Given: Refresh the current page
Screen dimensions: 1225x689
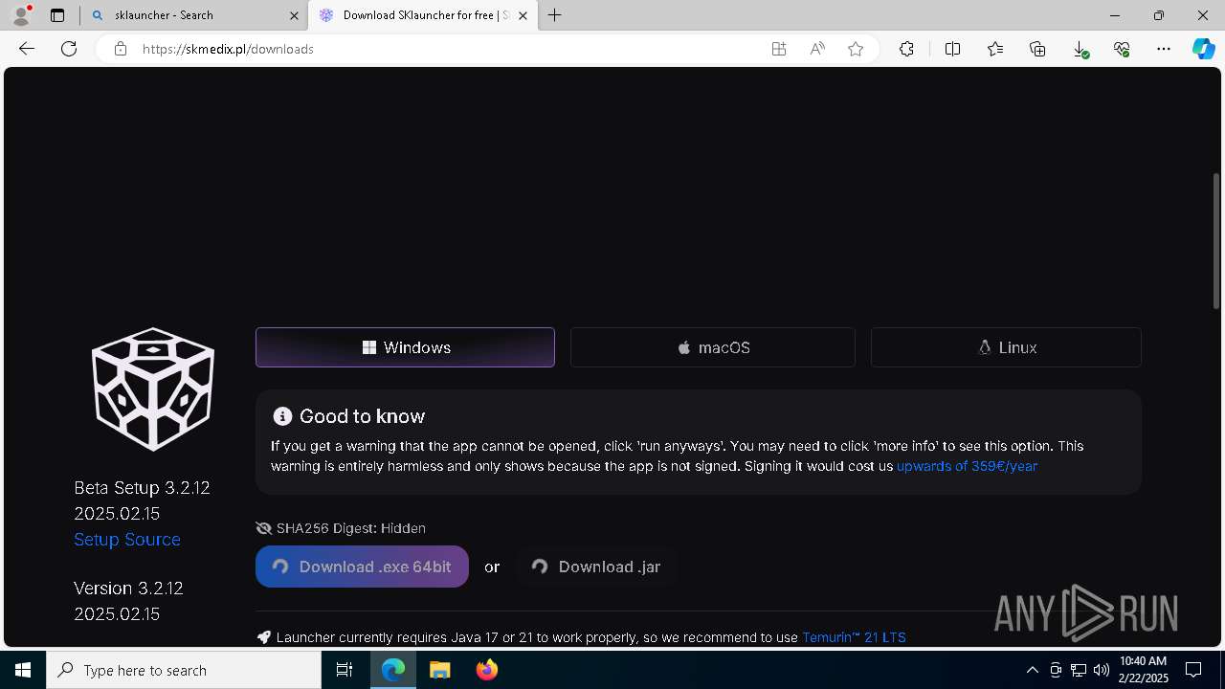Looking at the screenshot, I should coord(69,49).
